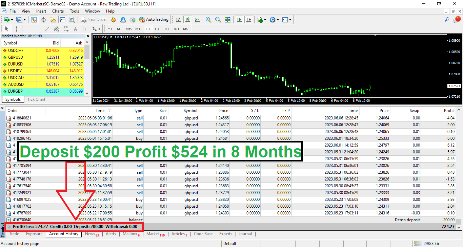Toggle the Auto Scroll chart button

(x=239, y=20)
